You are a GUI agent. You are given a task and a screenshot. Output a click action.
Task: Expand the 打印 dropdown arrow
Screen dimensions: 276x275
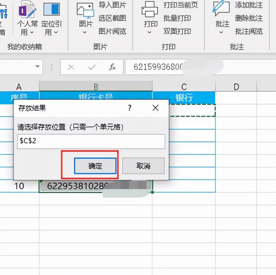(x=149, y=32)
